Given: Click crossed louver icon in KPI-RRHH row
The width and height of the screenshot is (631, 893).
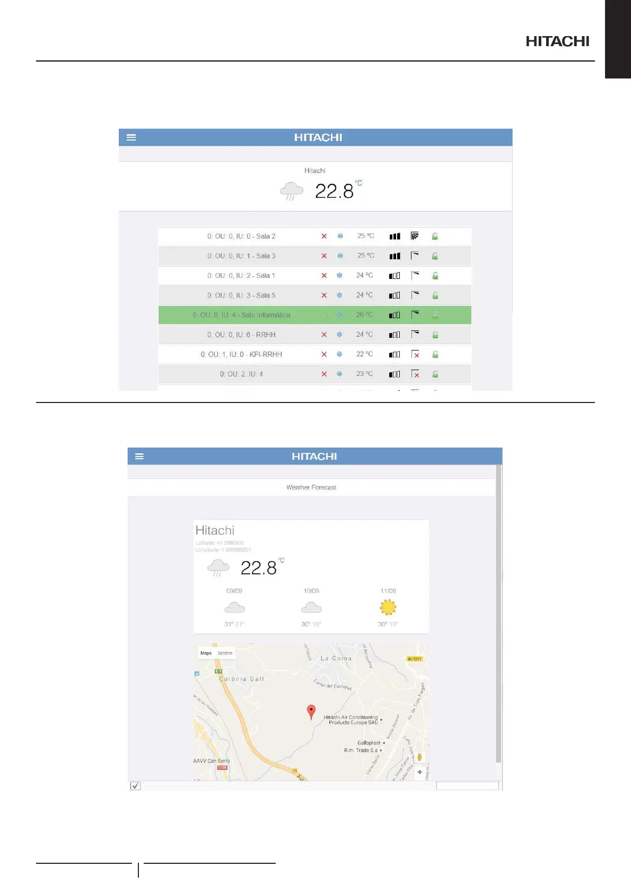Looking at the screenshot, I should 416,354.
